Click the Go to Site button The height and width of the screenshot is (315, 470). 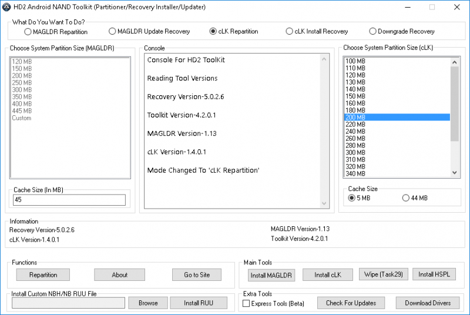[197, 275]
